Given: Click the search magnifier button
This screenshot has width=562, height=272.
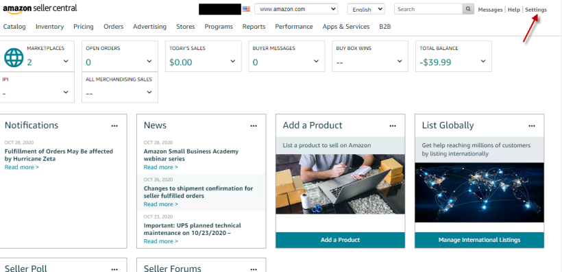Looking at the screenshot, I should coord(468,9).
